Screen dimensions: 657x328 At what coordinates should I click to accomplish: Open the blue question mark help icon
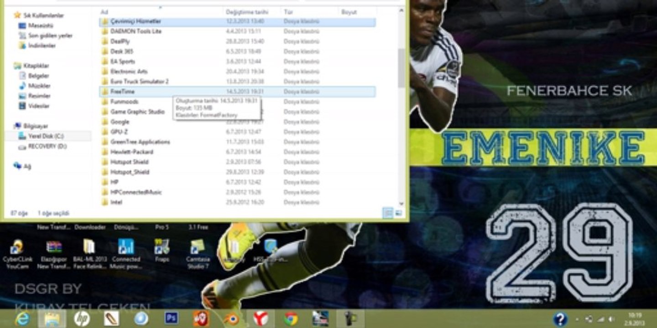coord(560,319)
